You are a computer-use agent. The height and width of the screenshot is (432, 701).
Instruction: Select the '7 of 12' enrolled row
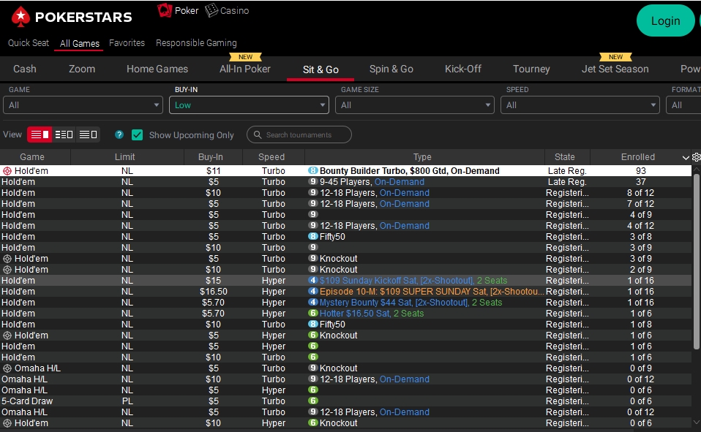point(345,204)
